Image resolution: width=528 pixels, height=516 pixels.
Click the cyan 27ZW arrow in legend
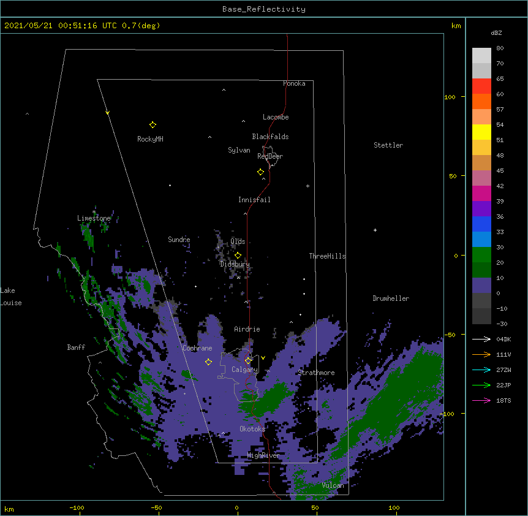[x=481, y=370]
